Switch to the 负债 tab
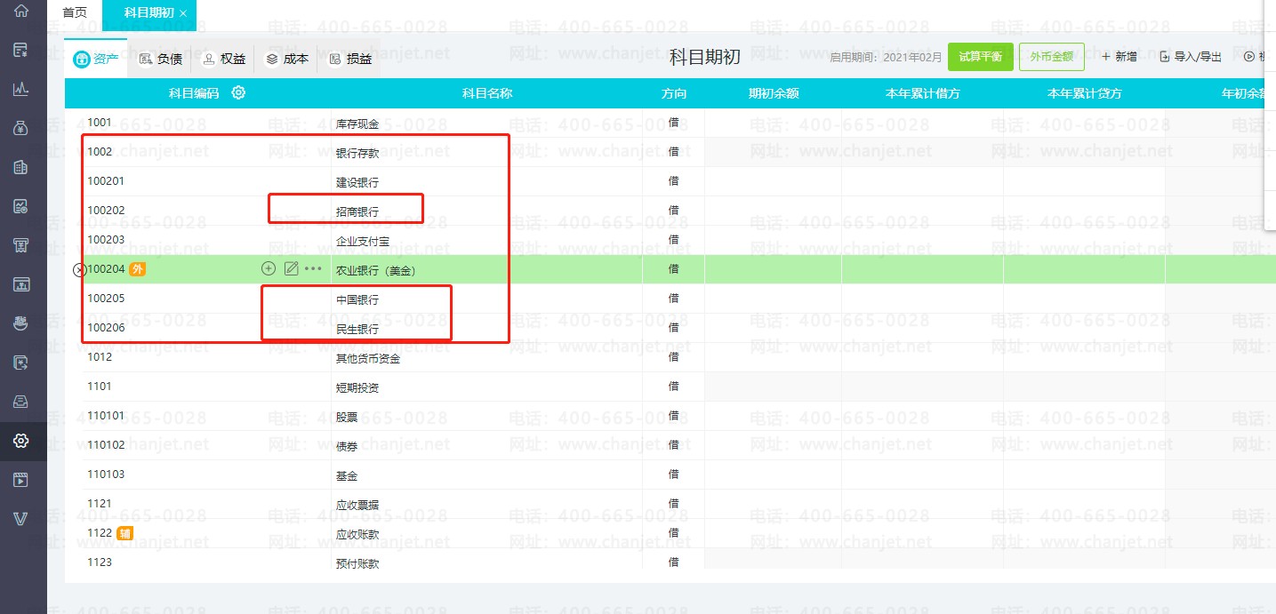Screen dimensions: 1276x614 click(x=161, y=60)
